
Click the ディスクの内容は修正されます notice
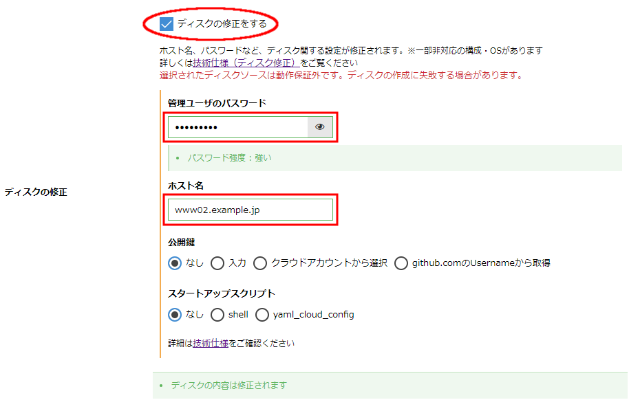(x=228, y=386)
